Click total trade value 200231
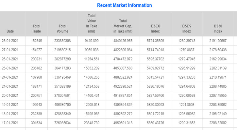The image size is (237, 130). pyautogui.click(x=36, y=59)
